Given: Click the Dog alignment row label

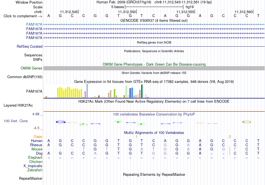Looking at the screenshot, I should (x=39, y=153).
